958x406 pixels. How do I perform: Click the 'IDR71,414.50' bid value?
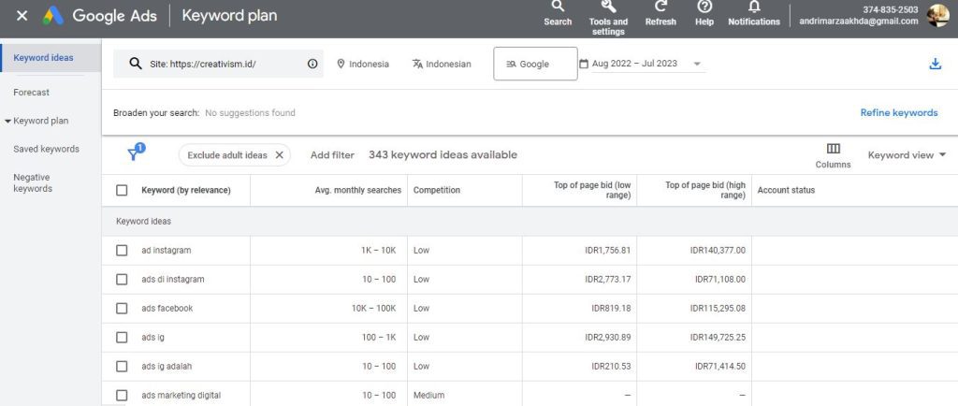(x=720, y=367)
